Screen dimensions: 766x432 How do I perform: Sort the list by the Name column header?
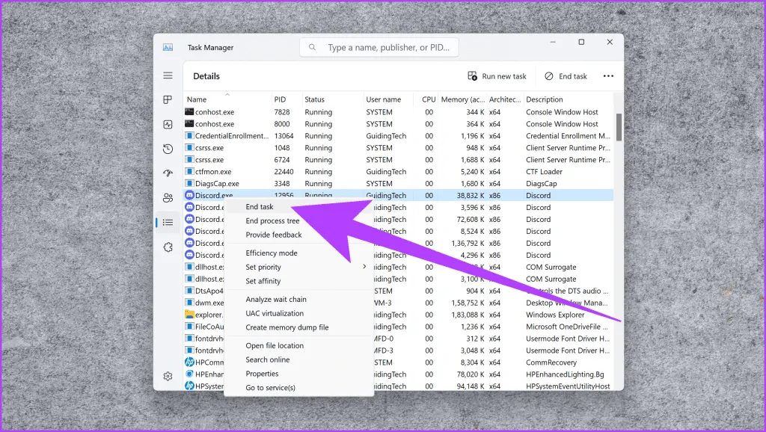[x=197, y=99]
